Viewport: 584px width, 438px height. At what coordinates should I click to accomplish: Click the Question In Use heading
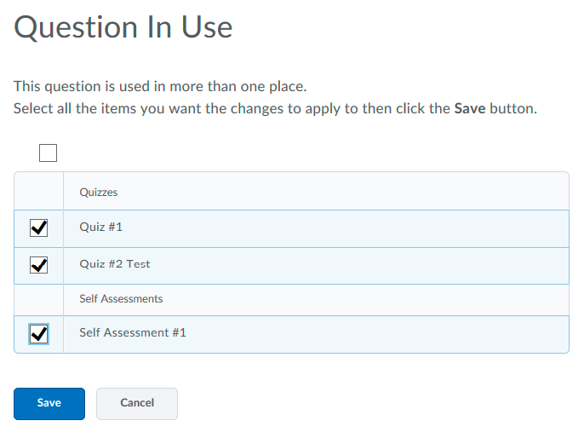(x=123, y=27)
